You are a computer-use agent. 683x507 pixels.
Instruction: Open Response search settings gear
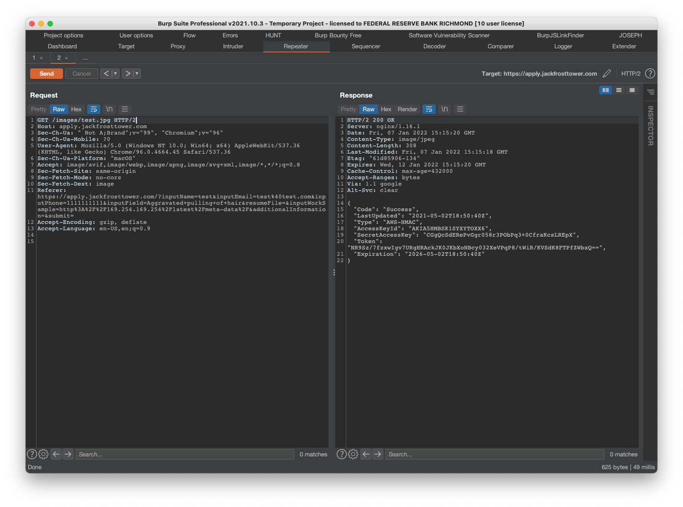pos(353,454)
